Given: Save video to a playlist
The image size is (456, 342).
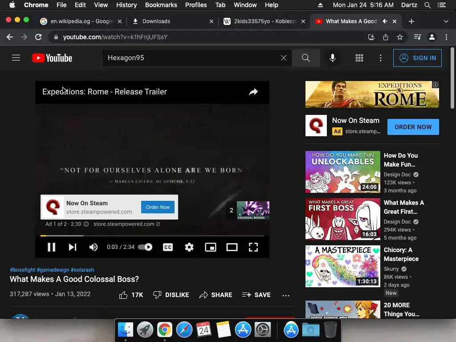Looking at the screenshot, I should click(256, 295).
